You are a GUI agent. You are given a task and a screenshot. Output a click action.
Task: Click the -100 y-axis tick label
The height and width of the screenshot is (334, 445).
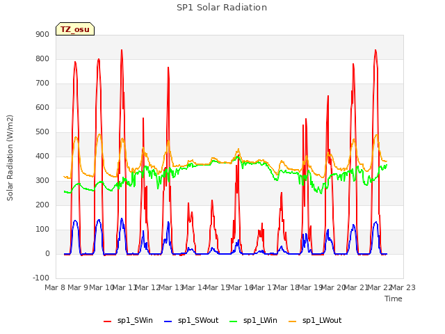[x=41, y=278]
